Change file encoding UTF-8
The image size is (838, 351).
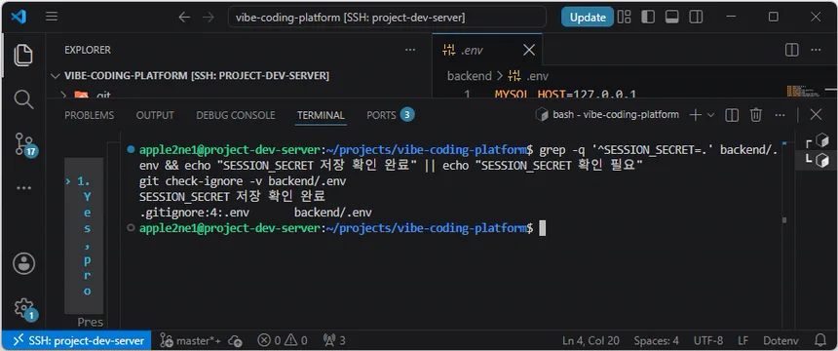pyautogui.click(x=708, y=340)
